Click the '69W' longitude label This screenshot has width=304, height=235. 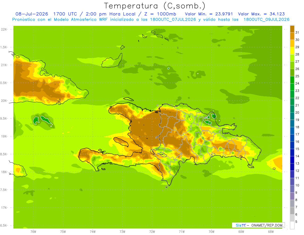(241, 232)
